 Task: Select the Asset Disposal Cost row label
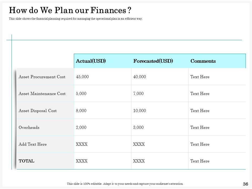(38, 111)
